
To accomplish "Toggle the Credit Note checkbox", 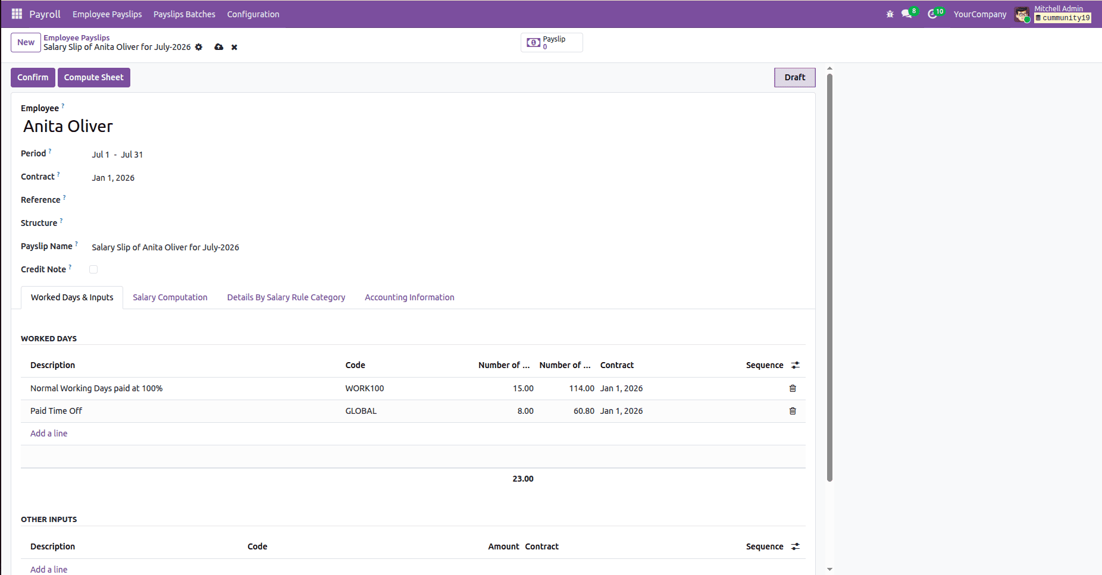I will pyautogui.click(x=93, y=269).
